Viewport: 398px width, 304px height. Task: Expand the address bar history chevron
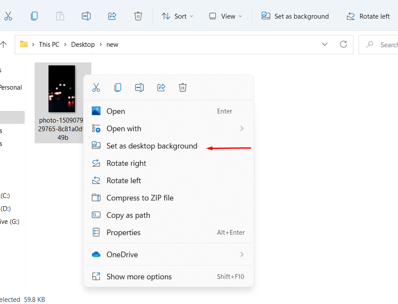pyautogui.click(x=325, y=44)
